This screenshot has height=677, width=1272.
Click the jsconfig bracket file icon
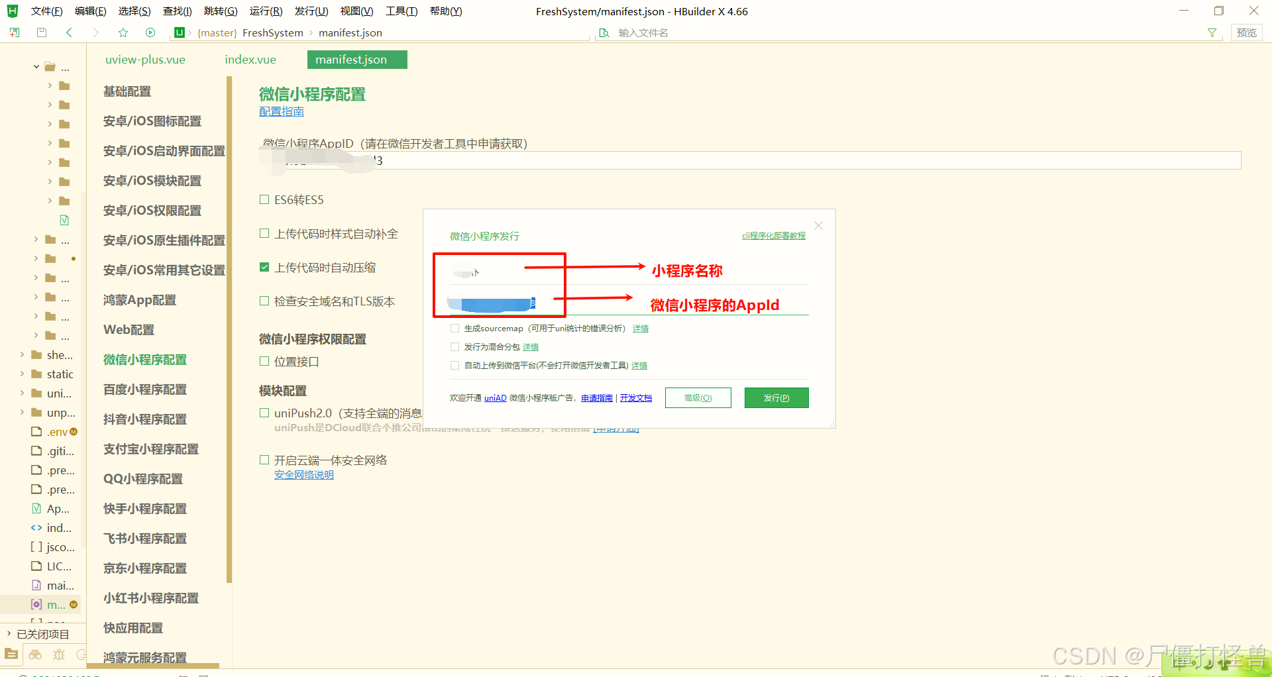pos(36,547)
